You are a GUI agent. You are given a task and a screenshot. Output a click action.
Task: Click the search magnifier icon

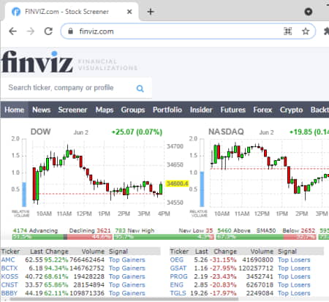140,88
